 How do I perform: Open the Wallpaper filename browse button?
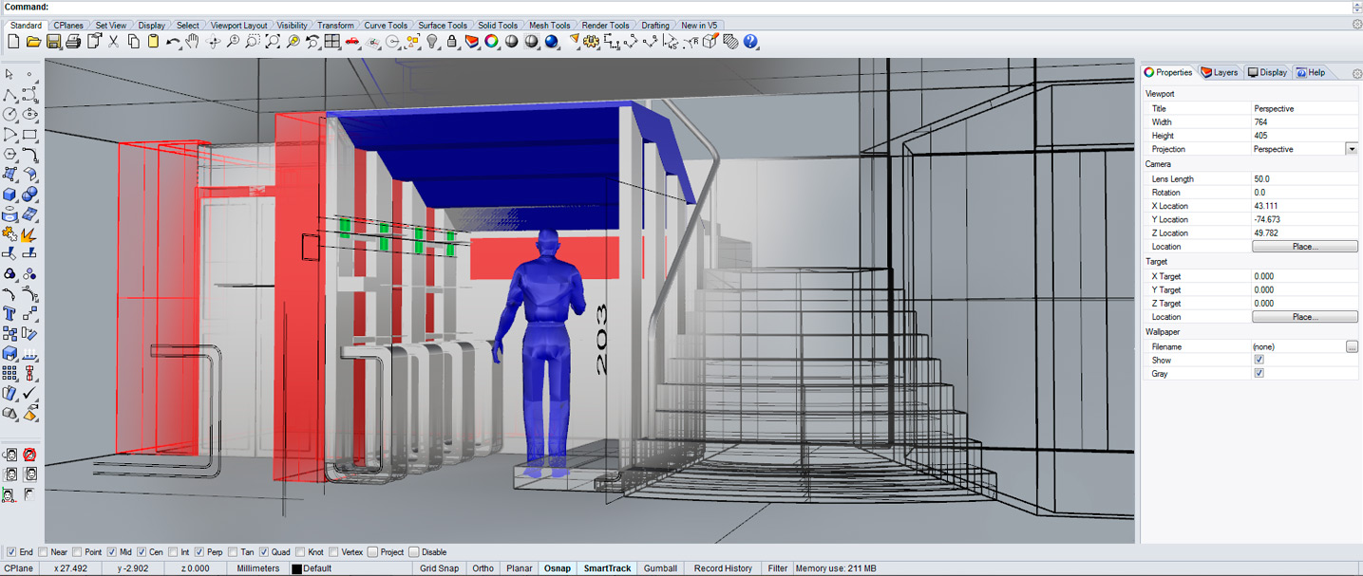pyautogui.click(x=1352, y=347)
